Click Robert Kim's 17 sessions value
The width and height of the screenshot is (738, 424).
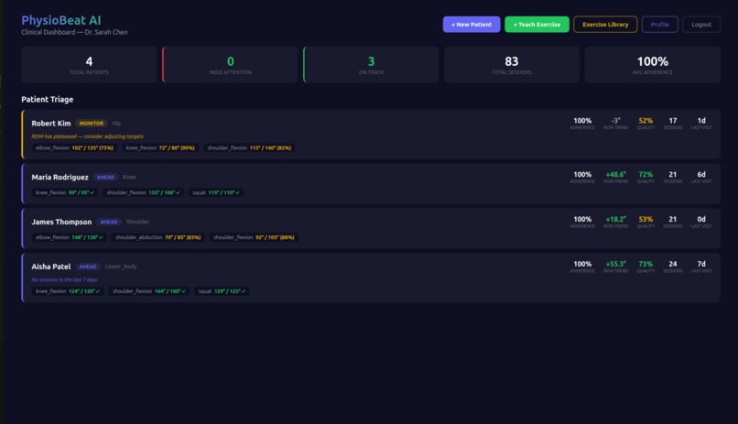[673, 121]
